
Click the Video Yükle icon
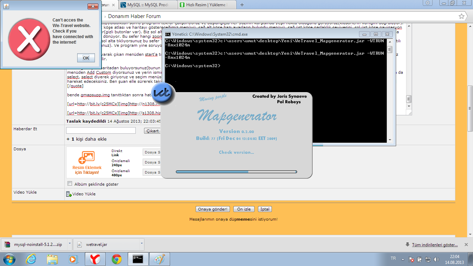69,194
